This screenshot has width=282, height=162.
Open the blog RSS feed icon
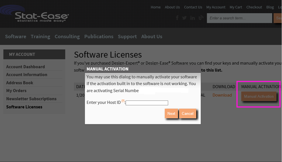click(201, 18)
